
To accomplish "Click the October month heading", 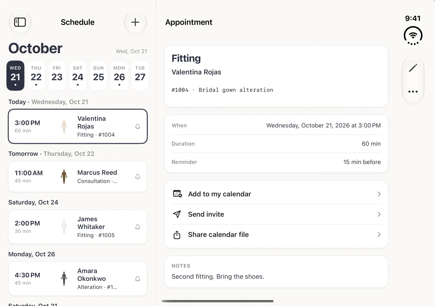I will (35, 48).
